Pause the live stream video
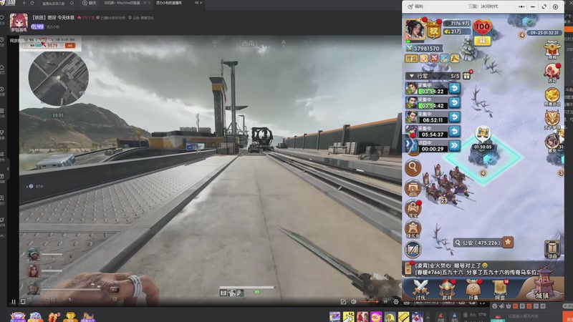573x322 pixels. (14, 301)
